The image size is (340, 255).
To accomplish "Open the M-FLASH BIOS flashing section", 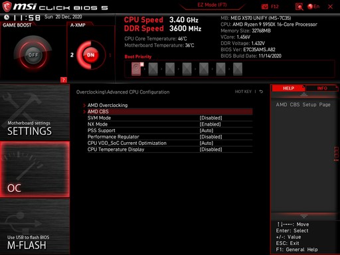I will [35, 226].
